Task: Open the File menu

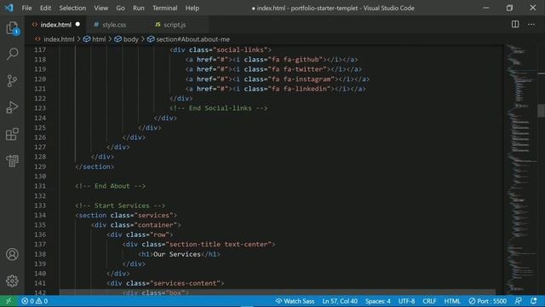Action: tap(26, 8)
